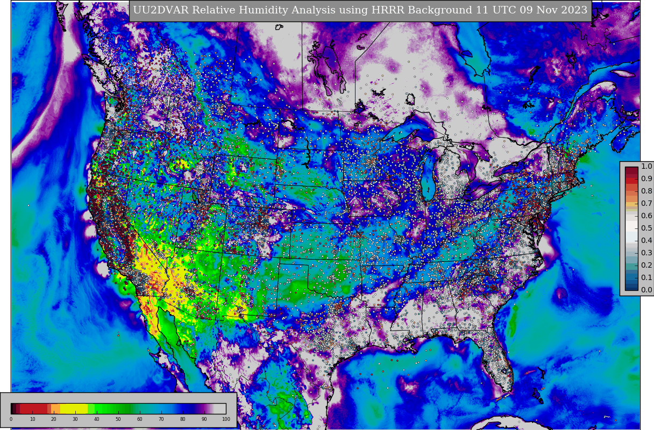654x430 pixels.
Task: Pick the red band of humidity colorbar
Action: pos(33,408)
